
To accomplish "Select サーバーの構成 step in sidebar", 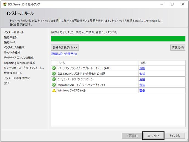I will click(12, 53).
